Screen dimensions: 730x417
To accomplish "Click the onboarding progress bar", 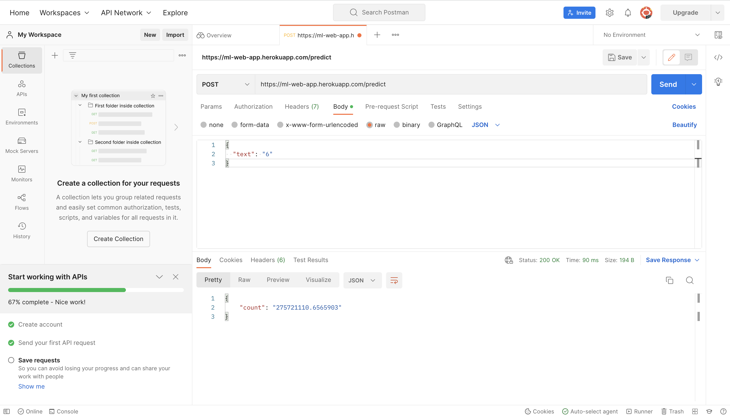I will [x=96, y=290].
